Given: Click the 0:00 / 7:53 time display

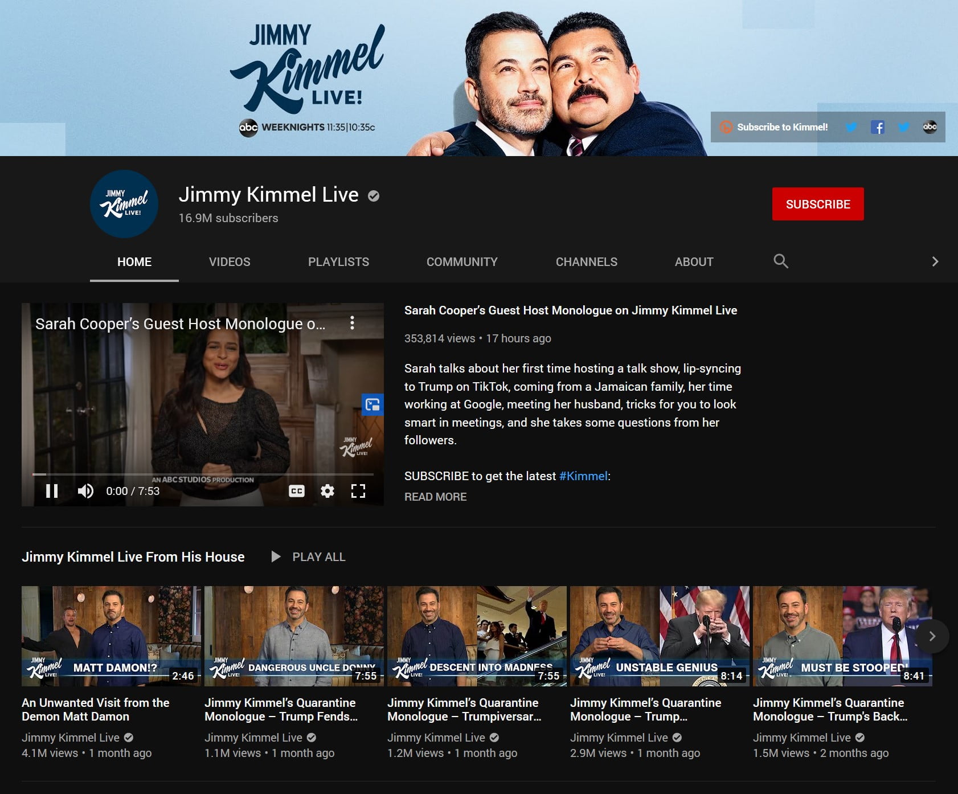Looking at the screenshot, I should coord(133,491).
